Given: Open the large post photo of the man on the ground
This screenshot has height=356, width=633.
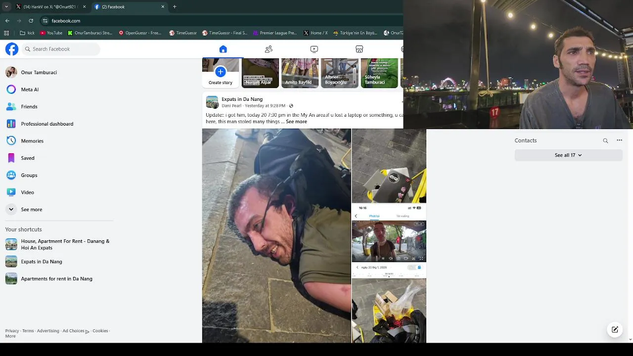Looking at the screenshot, I should coord(276,236).
